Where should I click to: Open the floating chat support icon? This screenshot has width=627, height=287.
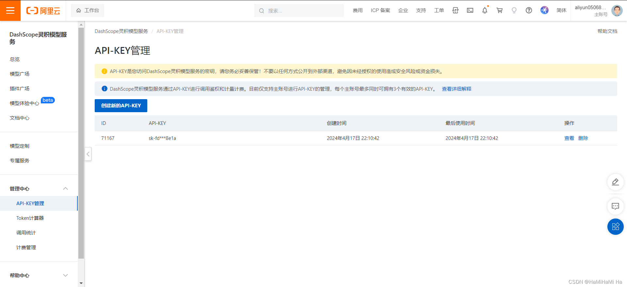click(615, 206)
